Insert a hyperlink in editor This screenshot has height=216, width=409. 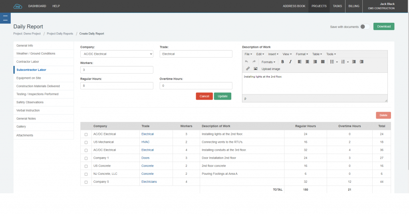pos(248,69)
